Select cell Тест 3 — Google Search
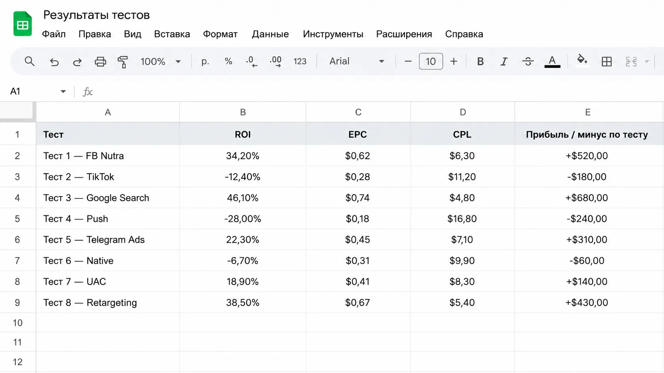 coord(108,198)
